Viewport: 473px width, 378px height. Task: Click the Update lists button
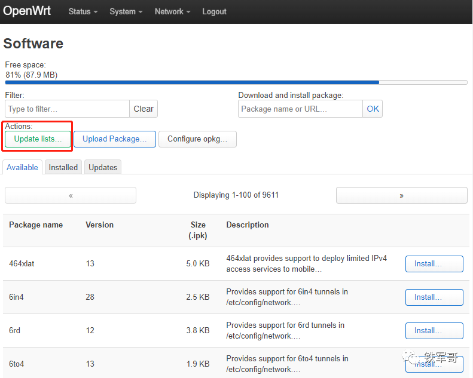38,139
